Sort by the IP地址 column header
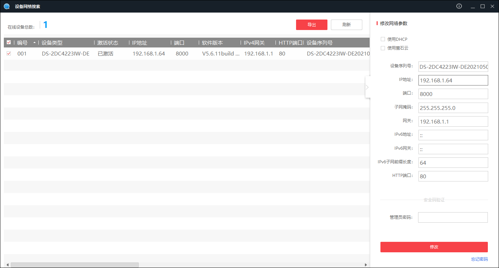The image size is (499, 268). (x=139, y=43)
